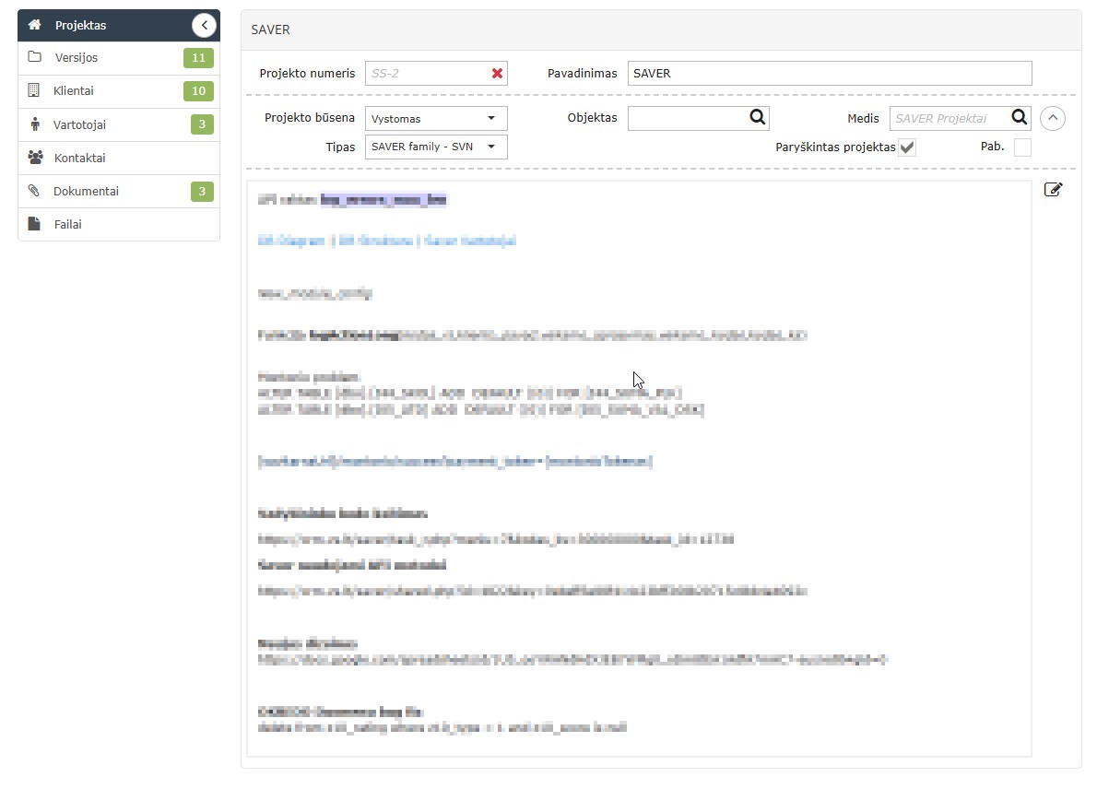Click the first blue link in description
This screenshot has height=789, width=1097.
pyautogui.click(x=291, y=241)
